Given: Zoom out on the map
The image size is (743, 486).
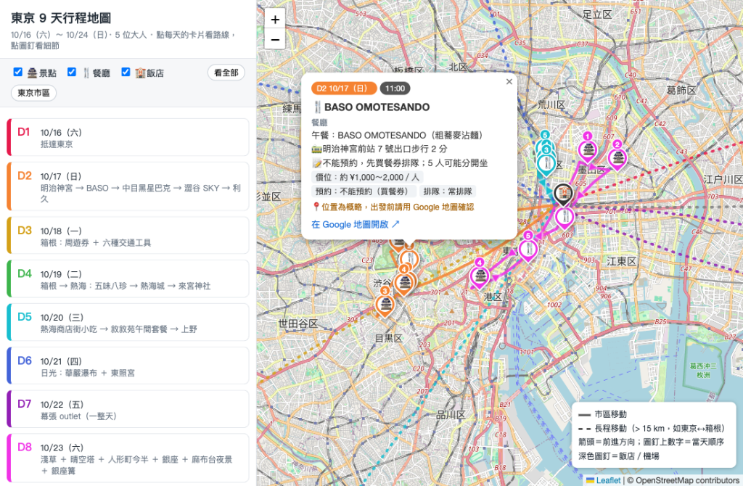Looking at the screenshot, I should coord(275,39).
